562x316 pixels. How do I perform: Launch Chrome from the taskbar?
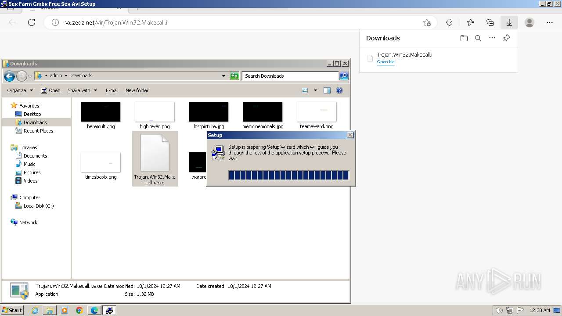pyautogui.click(x=79, y=310)
